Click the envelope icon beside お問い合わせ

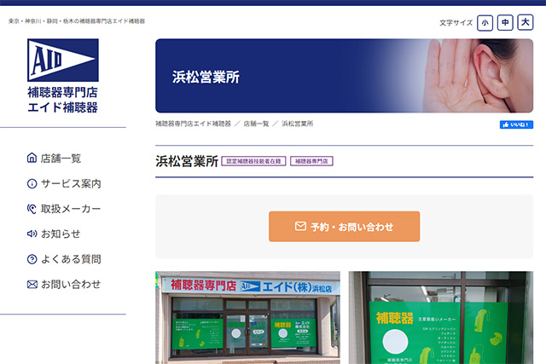[32, 284]
